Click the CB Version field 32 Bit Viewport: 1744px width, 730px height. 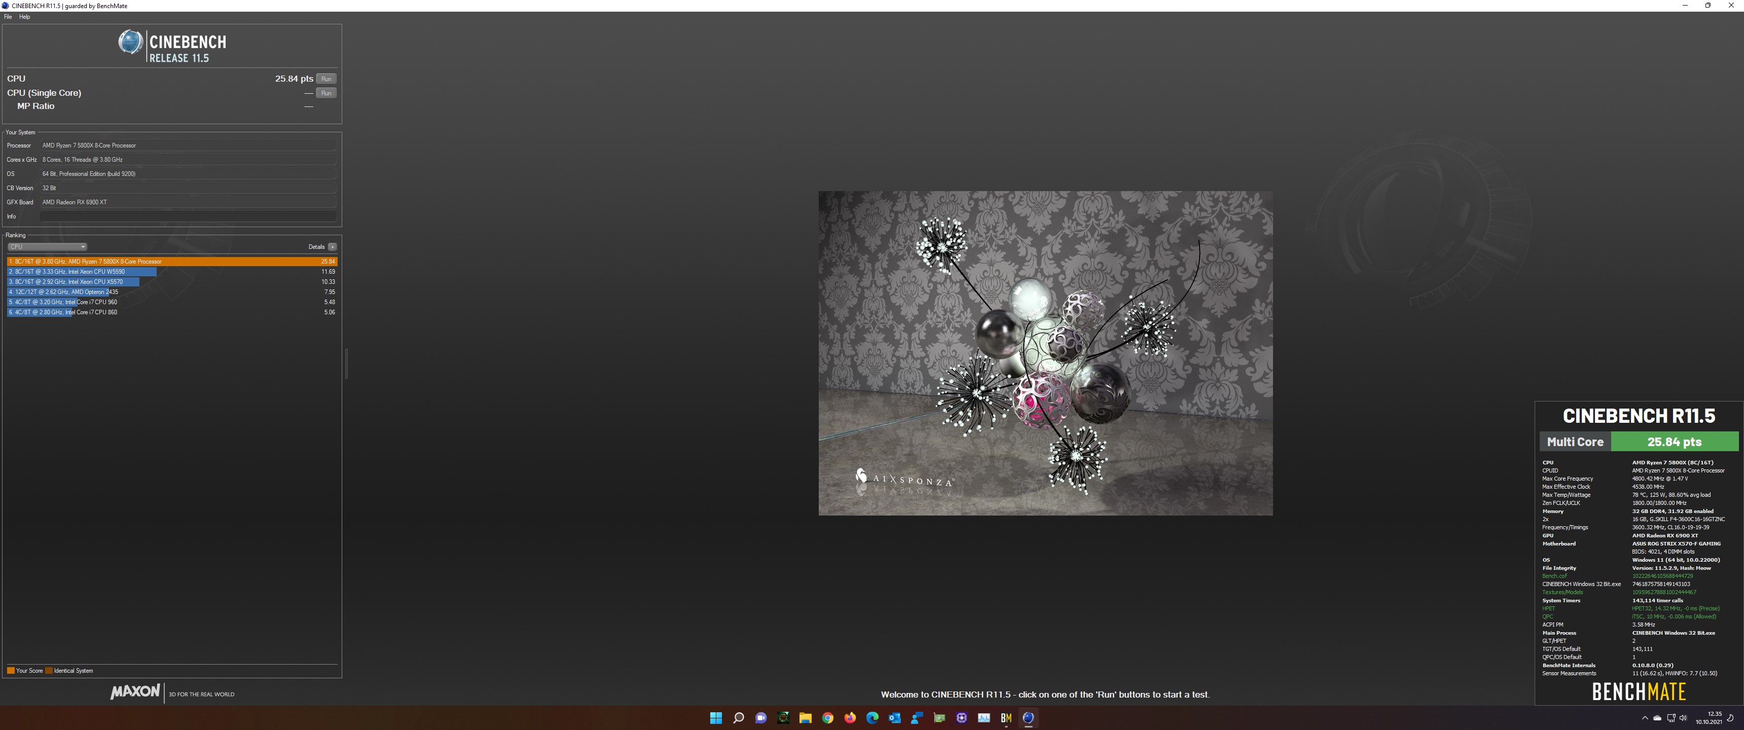tap(188, 188)
